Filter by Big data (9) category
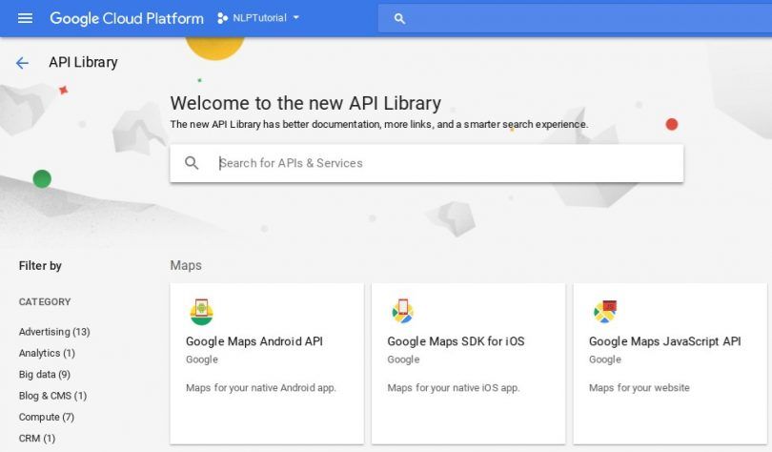The image size is (772, 452). coord(44,374)
